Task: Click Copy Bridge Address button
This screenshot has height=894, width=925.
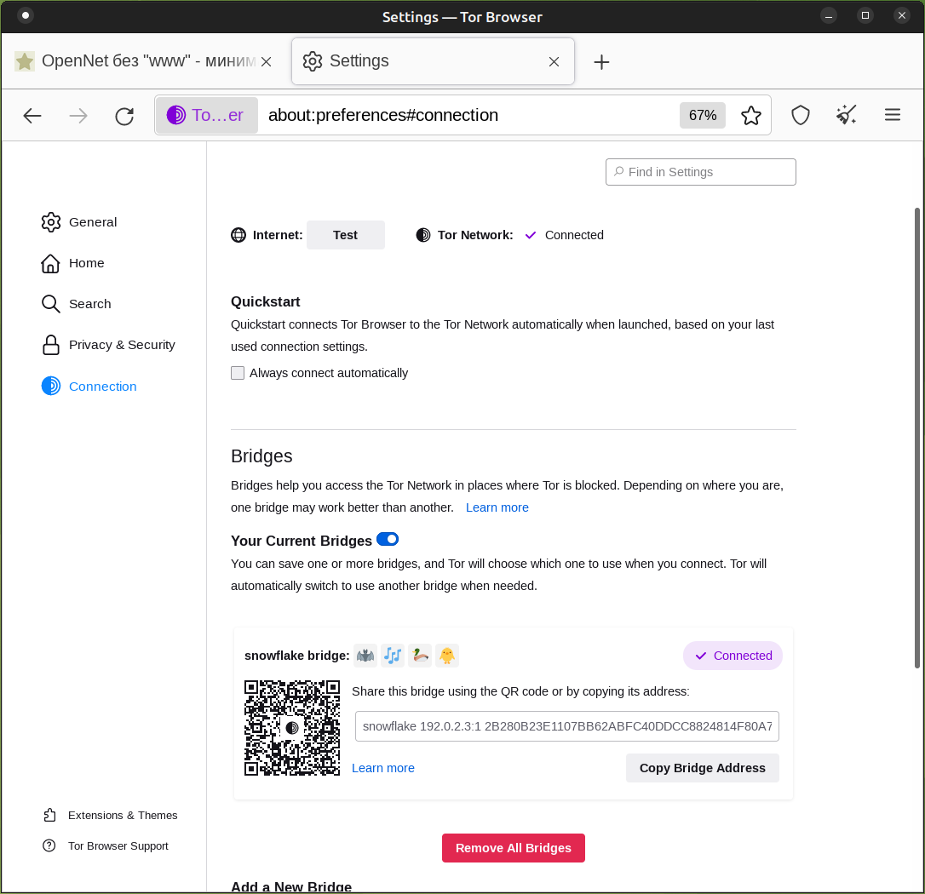Action: [x=702, y=768]
